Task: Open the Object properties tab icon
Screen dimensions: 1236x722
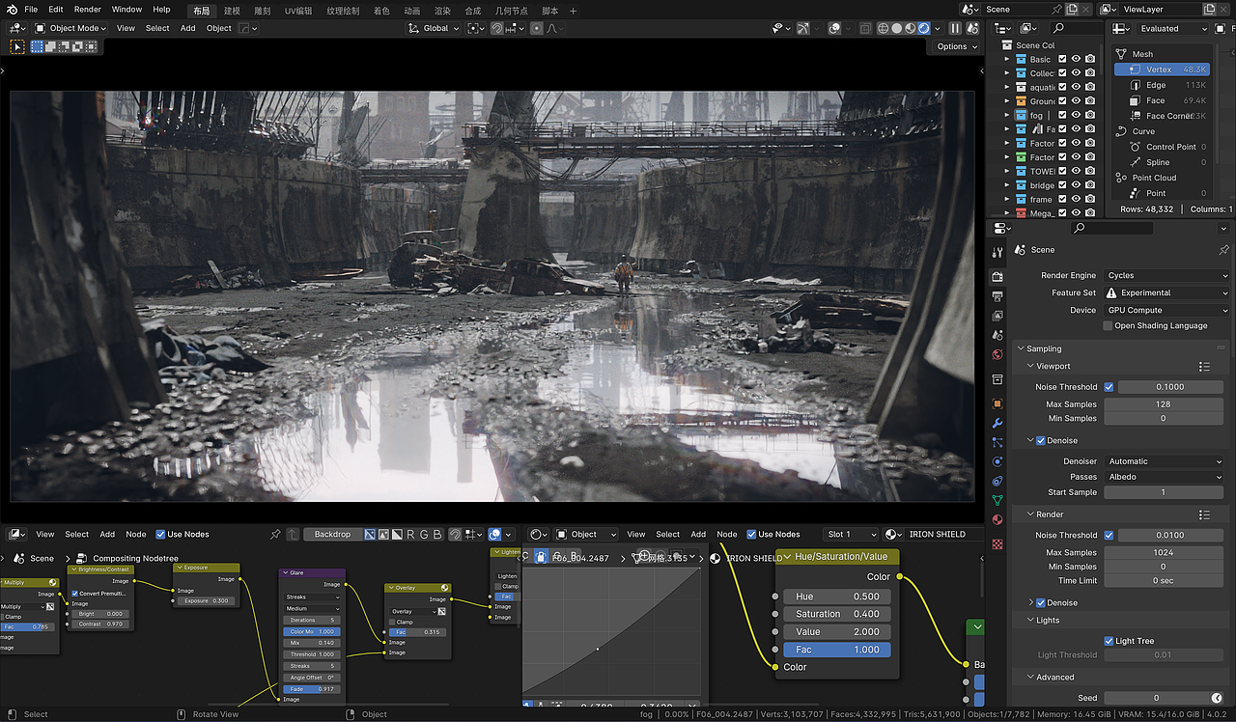Action: [997, 403]
